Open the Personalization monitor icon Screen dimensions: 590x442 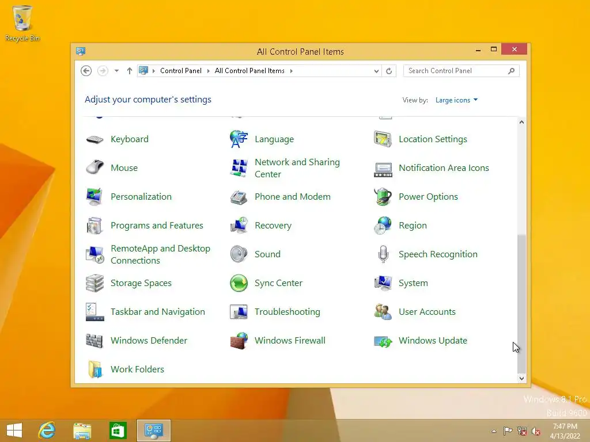94,197
